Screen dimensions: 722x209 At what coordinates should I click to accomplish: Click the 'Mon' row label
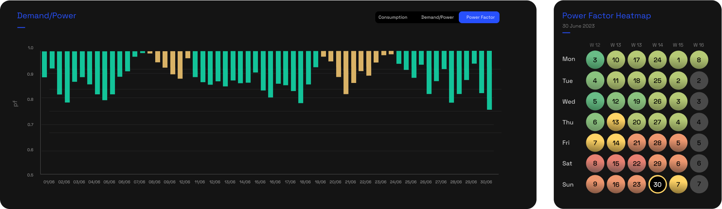point(568,59)
